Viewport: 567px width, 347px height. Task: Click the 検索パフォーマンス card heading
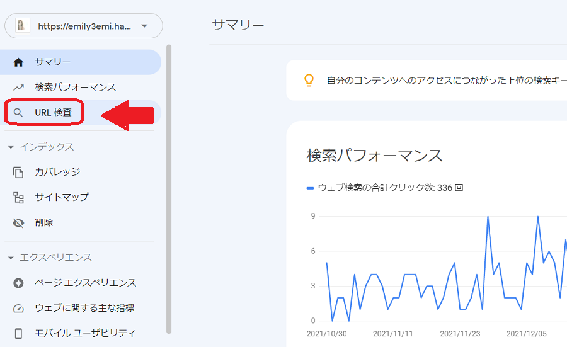(x=375, y=156)
